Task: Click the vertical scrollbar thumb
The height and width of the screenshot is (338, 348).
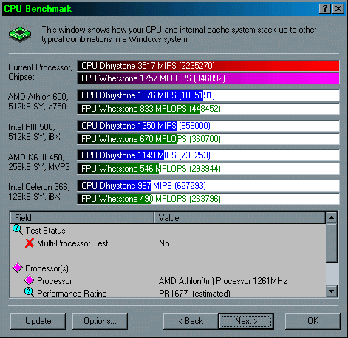Action: click(332, 243)
